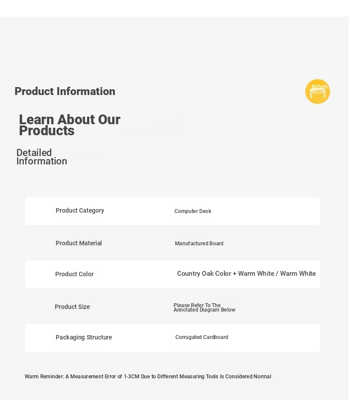Click the Packaging Structure row card
Screen dimensions: 349x400
(x=172, y=338)
